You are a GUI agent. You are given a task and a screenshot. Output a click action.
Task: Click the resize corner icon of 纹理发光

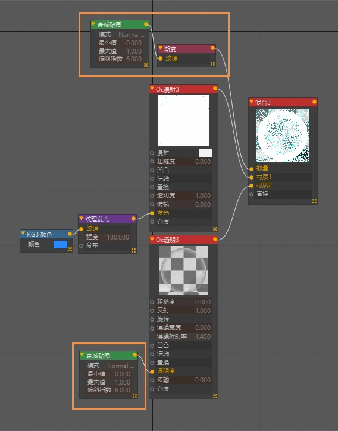tap(133, 250)
